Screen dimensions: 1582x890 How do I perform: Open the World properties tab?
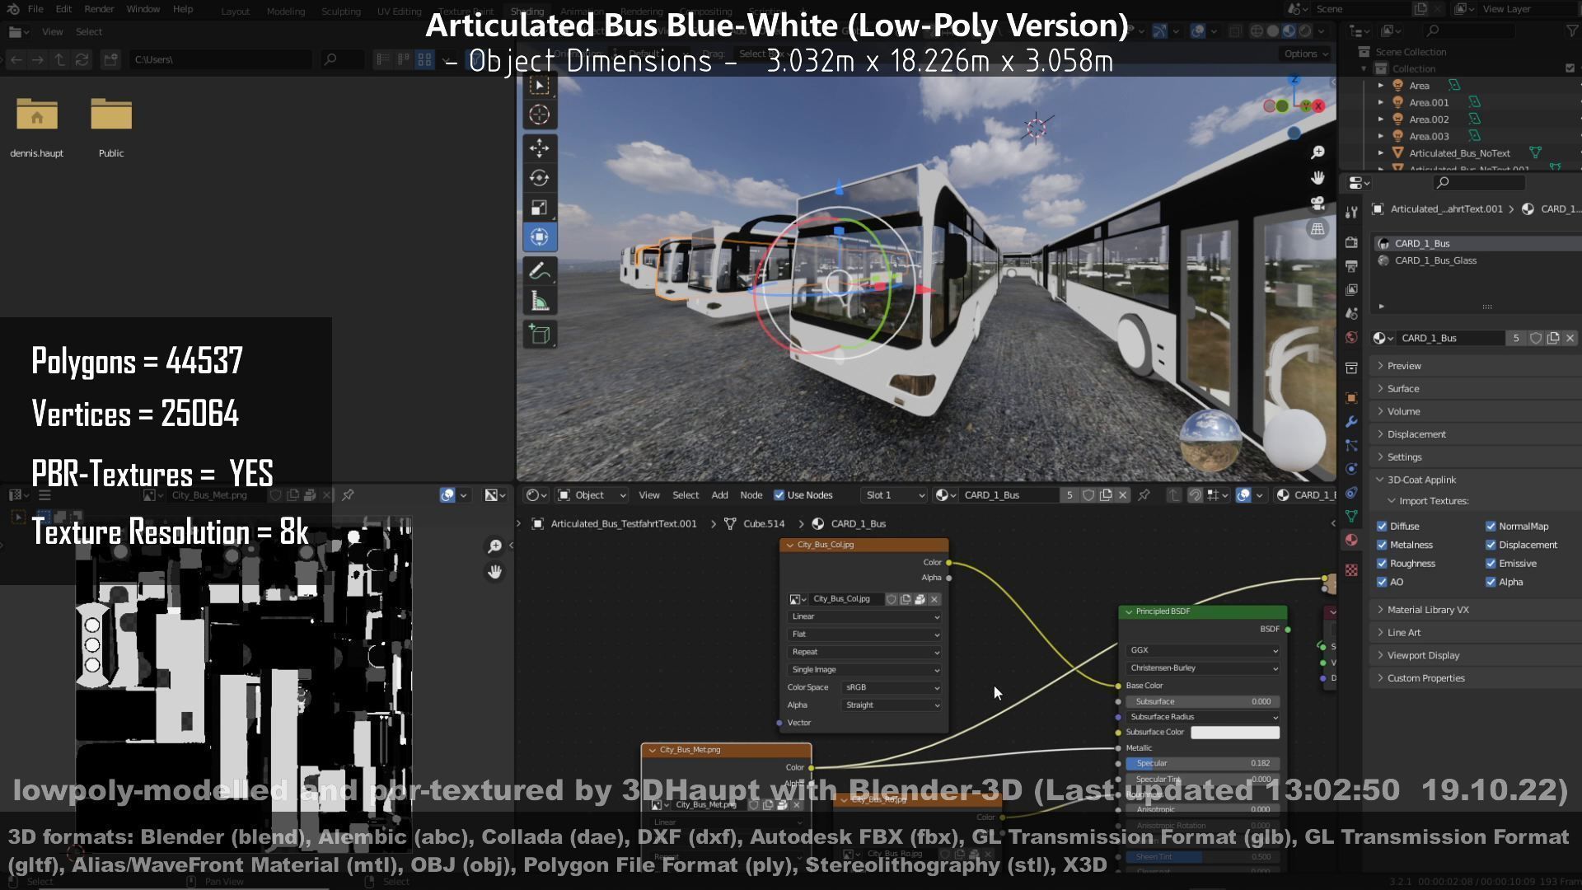click(1351, 338)
